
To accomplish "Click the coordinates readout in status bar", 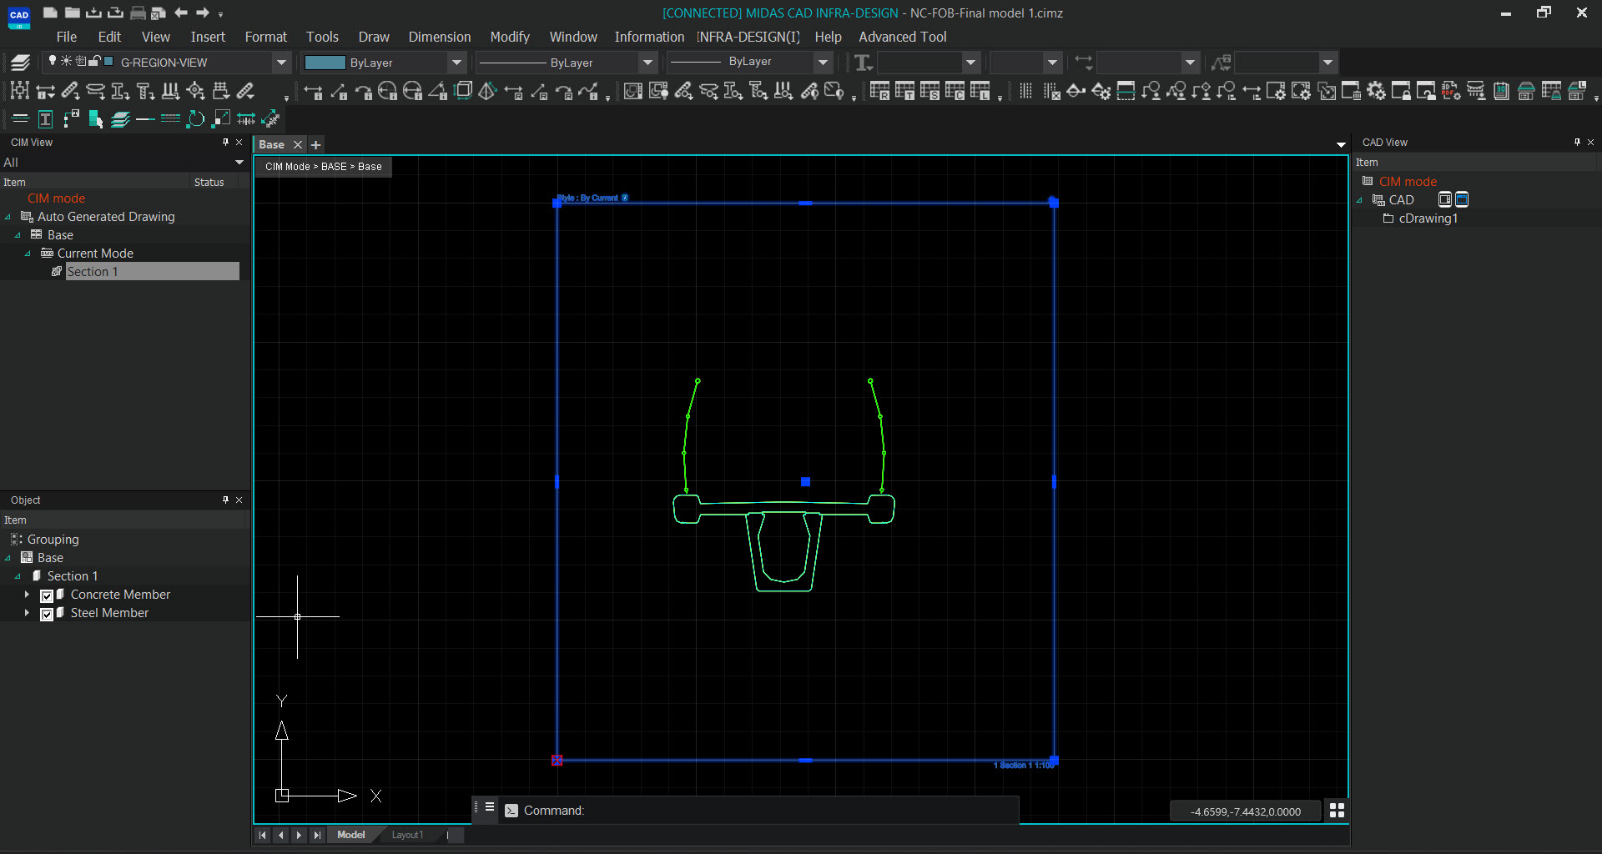I will tap(1245, 811).
